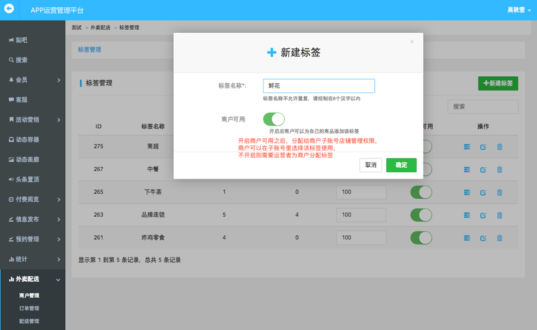Delete the 品牌连锁 tag via trash icon

tap(500, 215)
